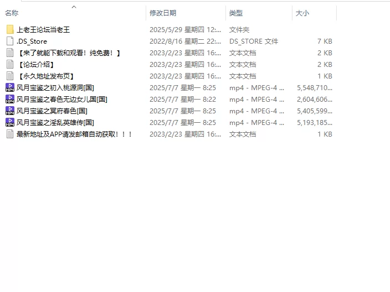390x292 pixels.
Task: Click the size cell 2,604,606...
Action: click(315, 100)
